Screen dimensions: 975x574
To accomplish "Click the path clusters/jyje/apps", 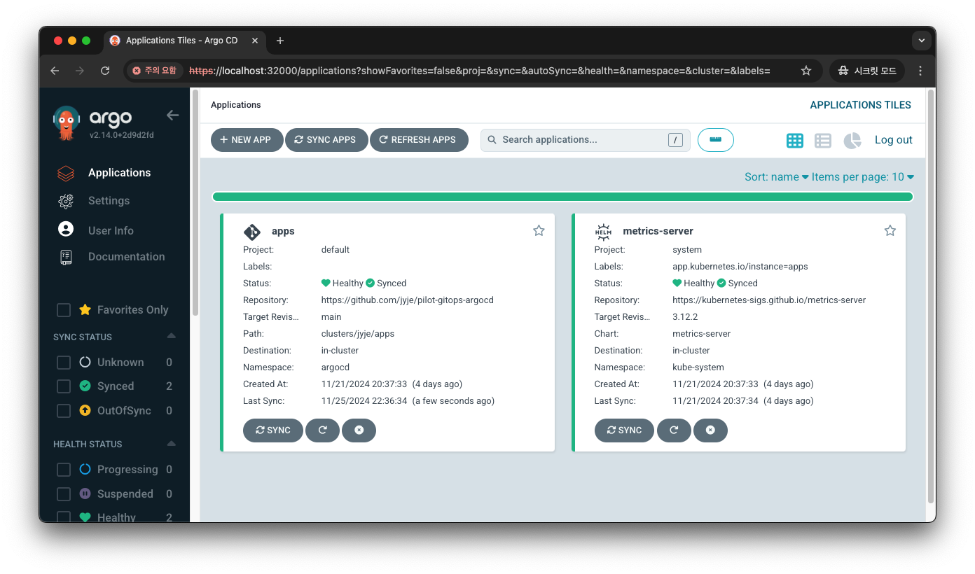I will (358, 334).
